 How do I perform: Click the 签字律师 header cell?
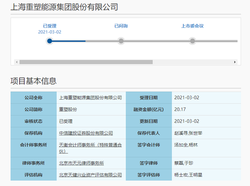click(149, 163)
